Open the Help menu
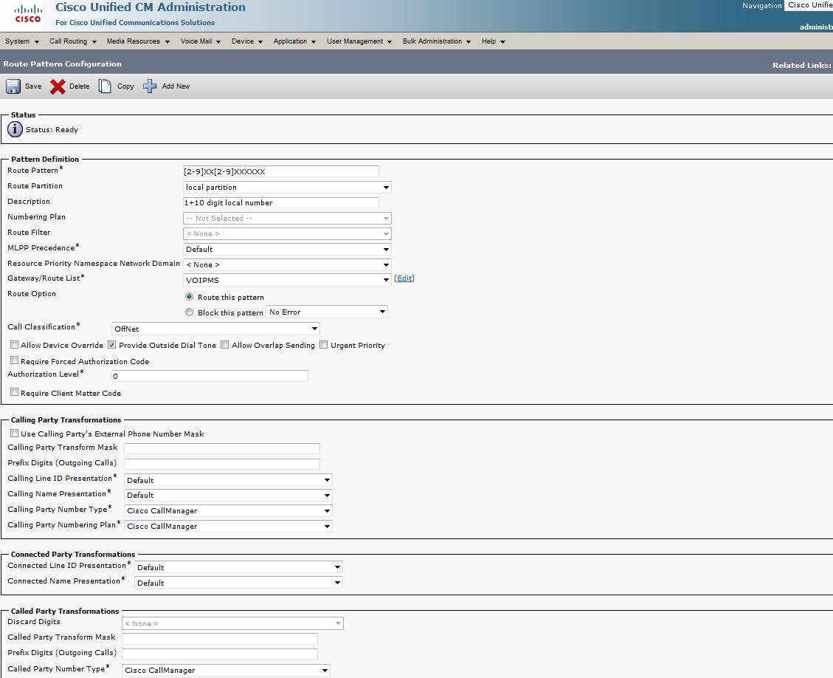Screen dimensions: 833x678 (494, 41)
